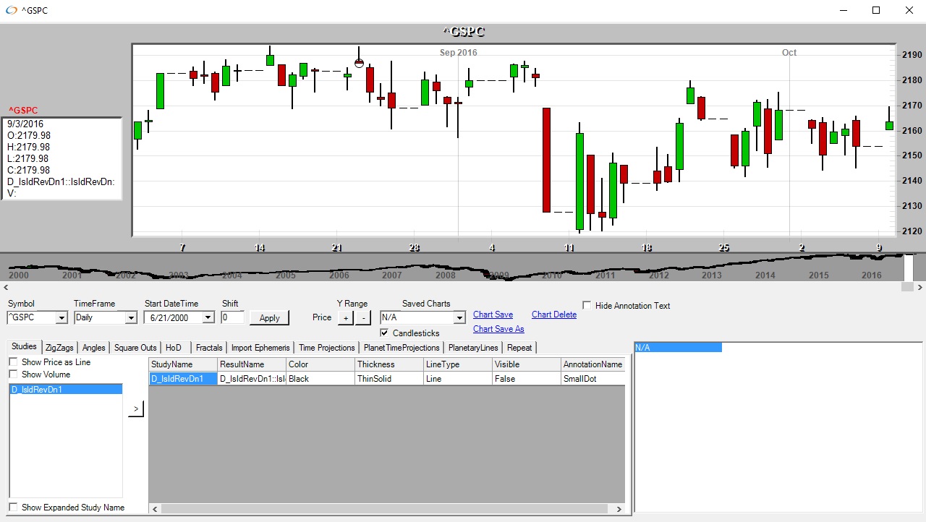Open the Saved Charts dropdown
Screen dimensions: 926x522
click(459, 317)
